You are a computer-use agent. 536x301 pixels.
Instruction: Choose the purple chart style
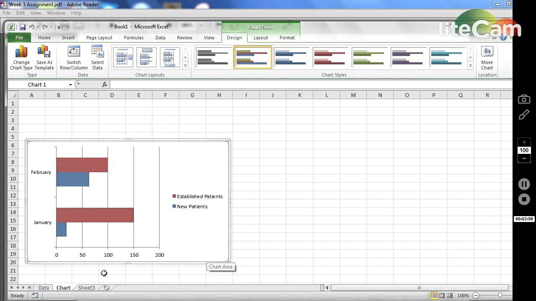point(408,57)
